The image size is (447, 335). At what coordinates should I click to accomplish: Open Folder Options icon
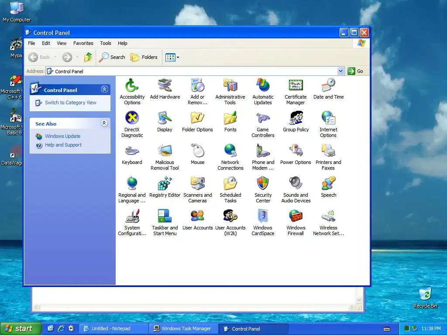click(197, 121)
